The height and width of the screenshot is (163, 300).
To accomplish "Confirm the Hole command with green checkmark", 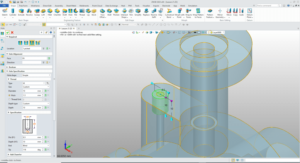I will (x=8, y=33).
